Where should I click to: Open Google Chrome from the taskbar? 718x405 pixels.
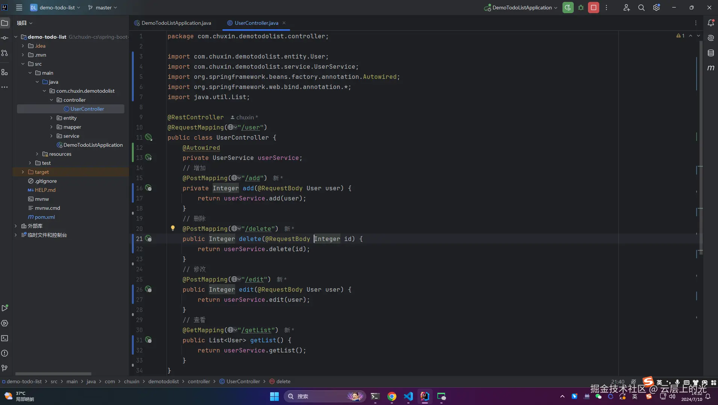[x=391, y=396]
